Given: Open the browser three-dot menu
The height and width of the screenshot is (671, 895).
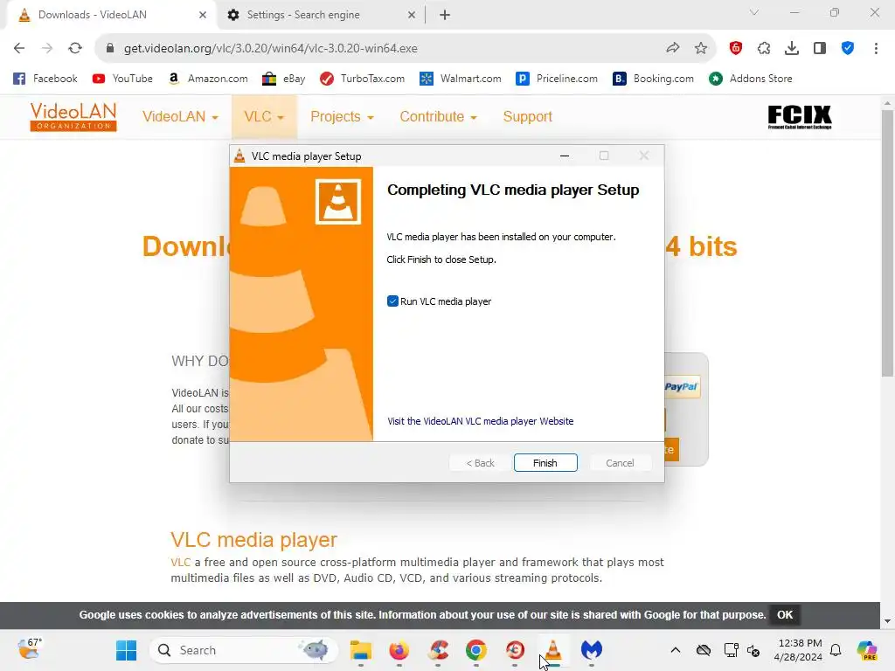Looking at the screenshot, I should click(876, 49).
